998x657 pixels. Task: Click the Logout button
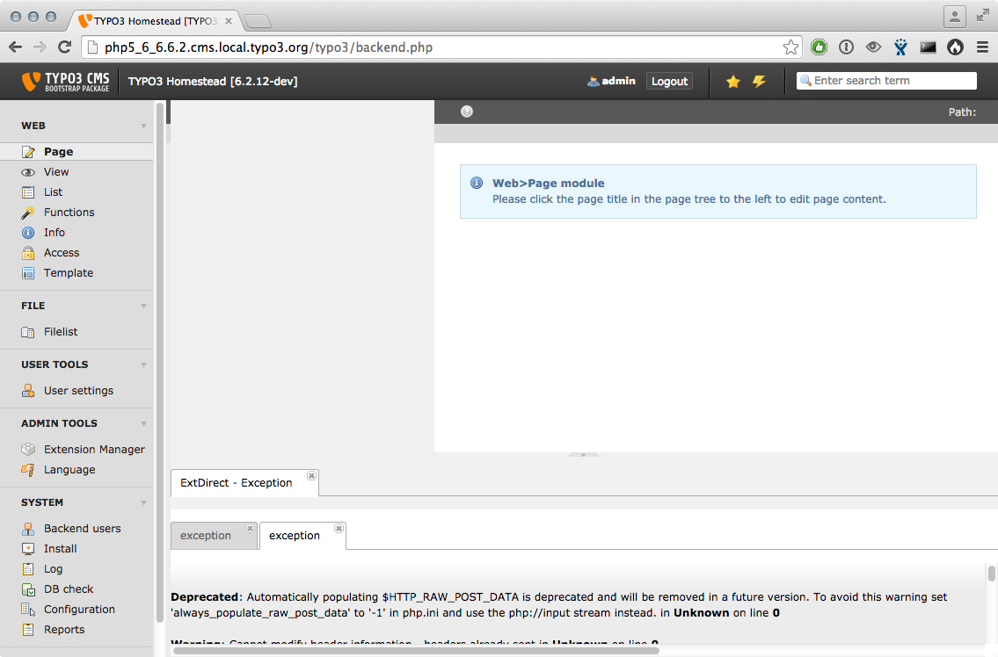tap(669, 80)
